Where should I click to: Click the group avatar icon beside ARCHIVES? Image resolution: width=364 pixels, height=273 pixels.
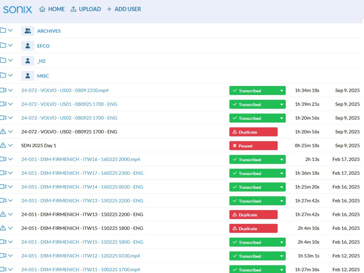[28, 31]
